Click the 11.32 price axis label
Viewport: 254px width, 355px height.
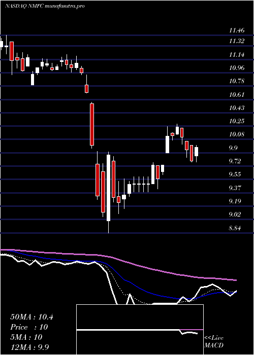point(237,41)
